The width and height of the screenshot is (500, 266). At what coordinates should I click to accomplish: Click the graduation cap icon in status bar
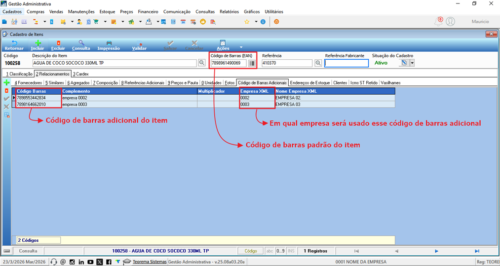127,262
